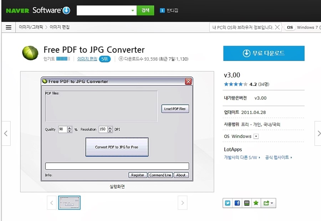Click the red close X in preview

tap(188, 81)
